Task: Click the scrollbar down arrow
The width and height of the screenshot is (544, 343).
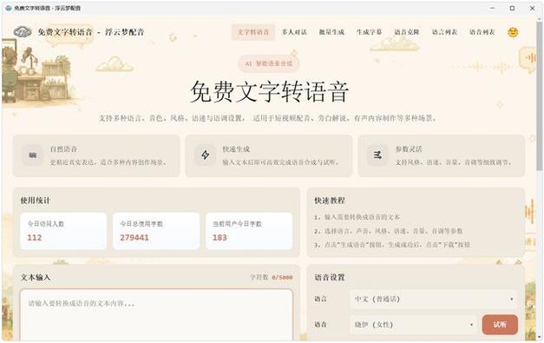Action: [x=538, y=337]
